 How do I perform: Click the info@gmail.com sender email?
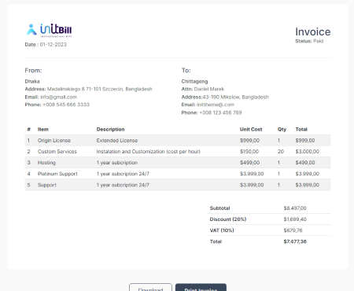pyautogui.click(x=58, y=97)
